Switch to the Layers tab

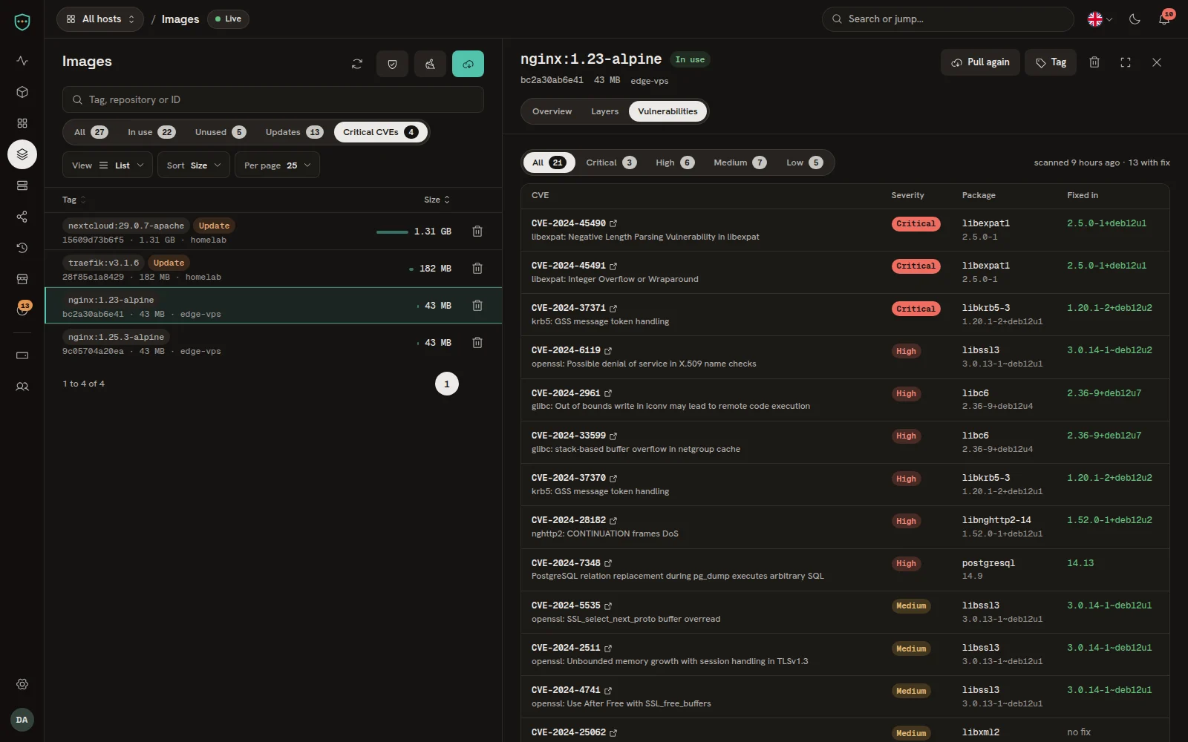(x=604, y=111)
